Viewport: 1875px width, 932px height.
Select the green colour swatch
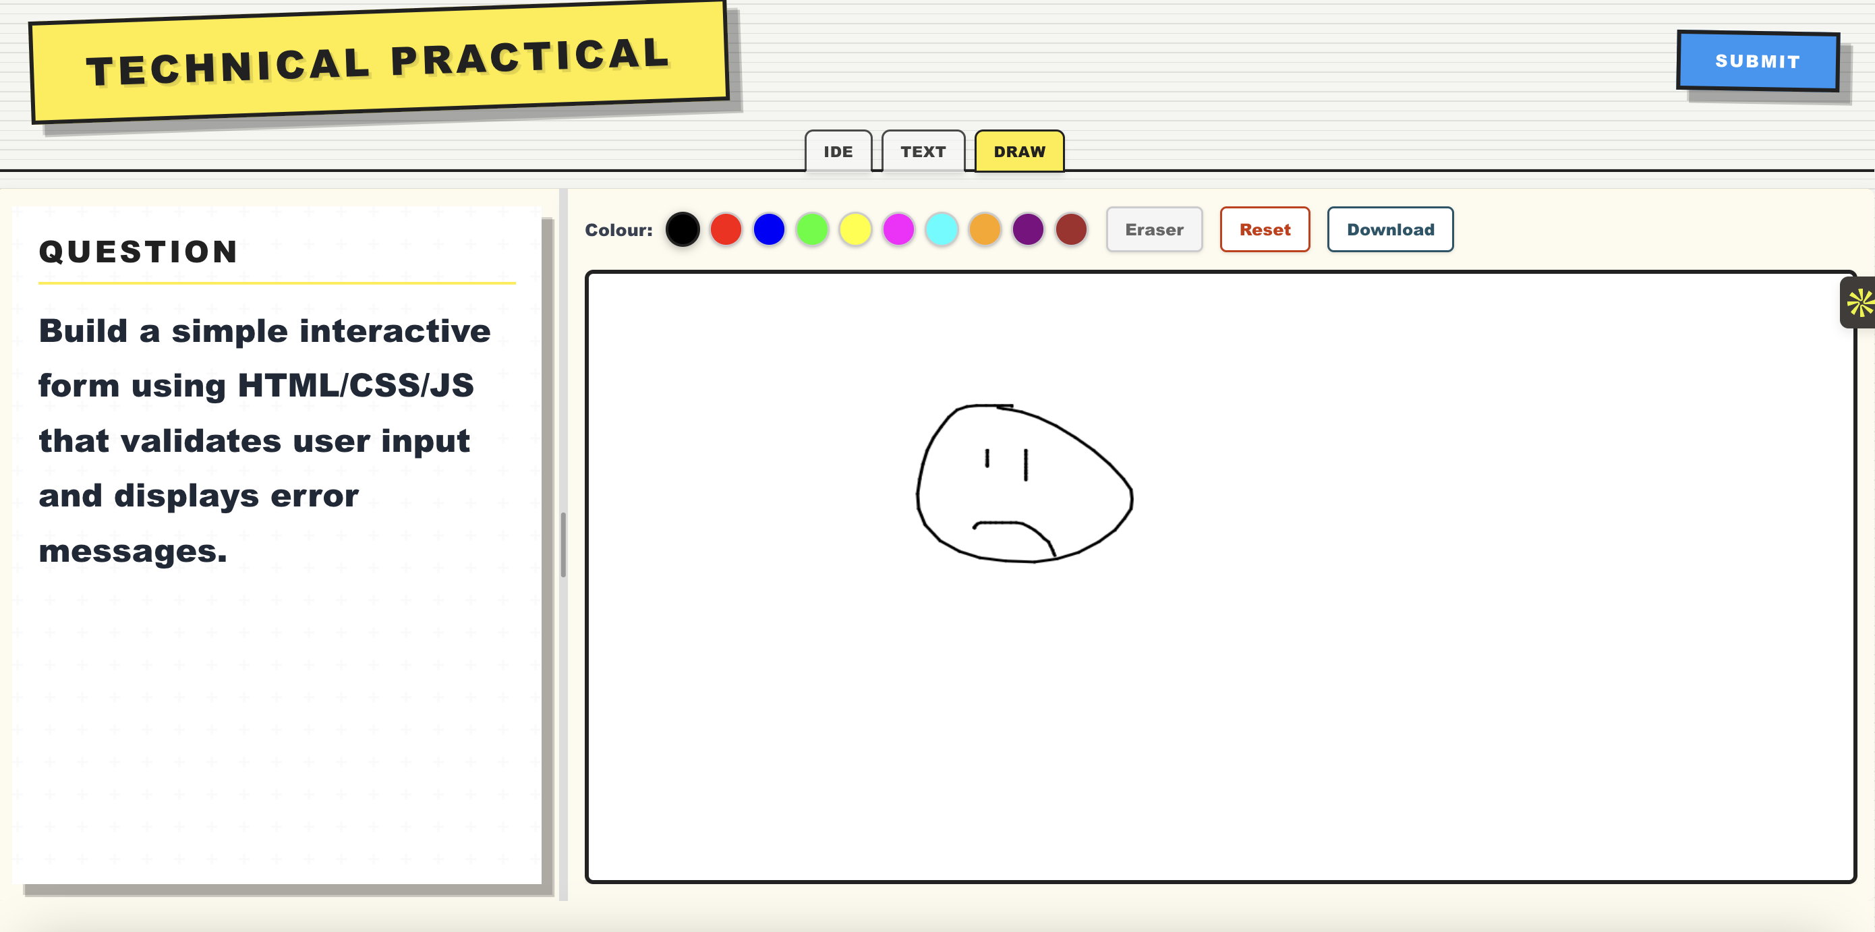(811, 230)
